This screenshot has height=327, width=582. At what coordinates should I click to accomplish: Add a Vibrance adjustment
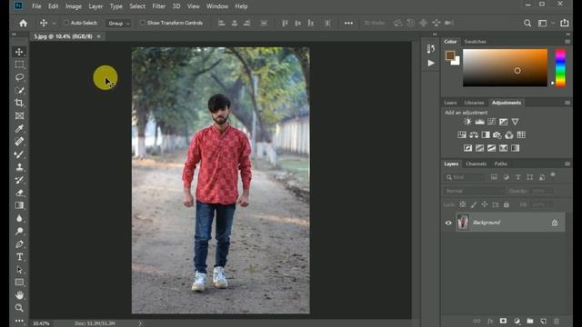click(515, 122)
